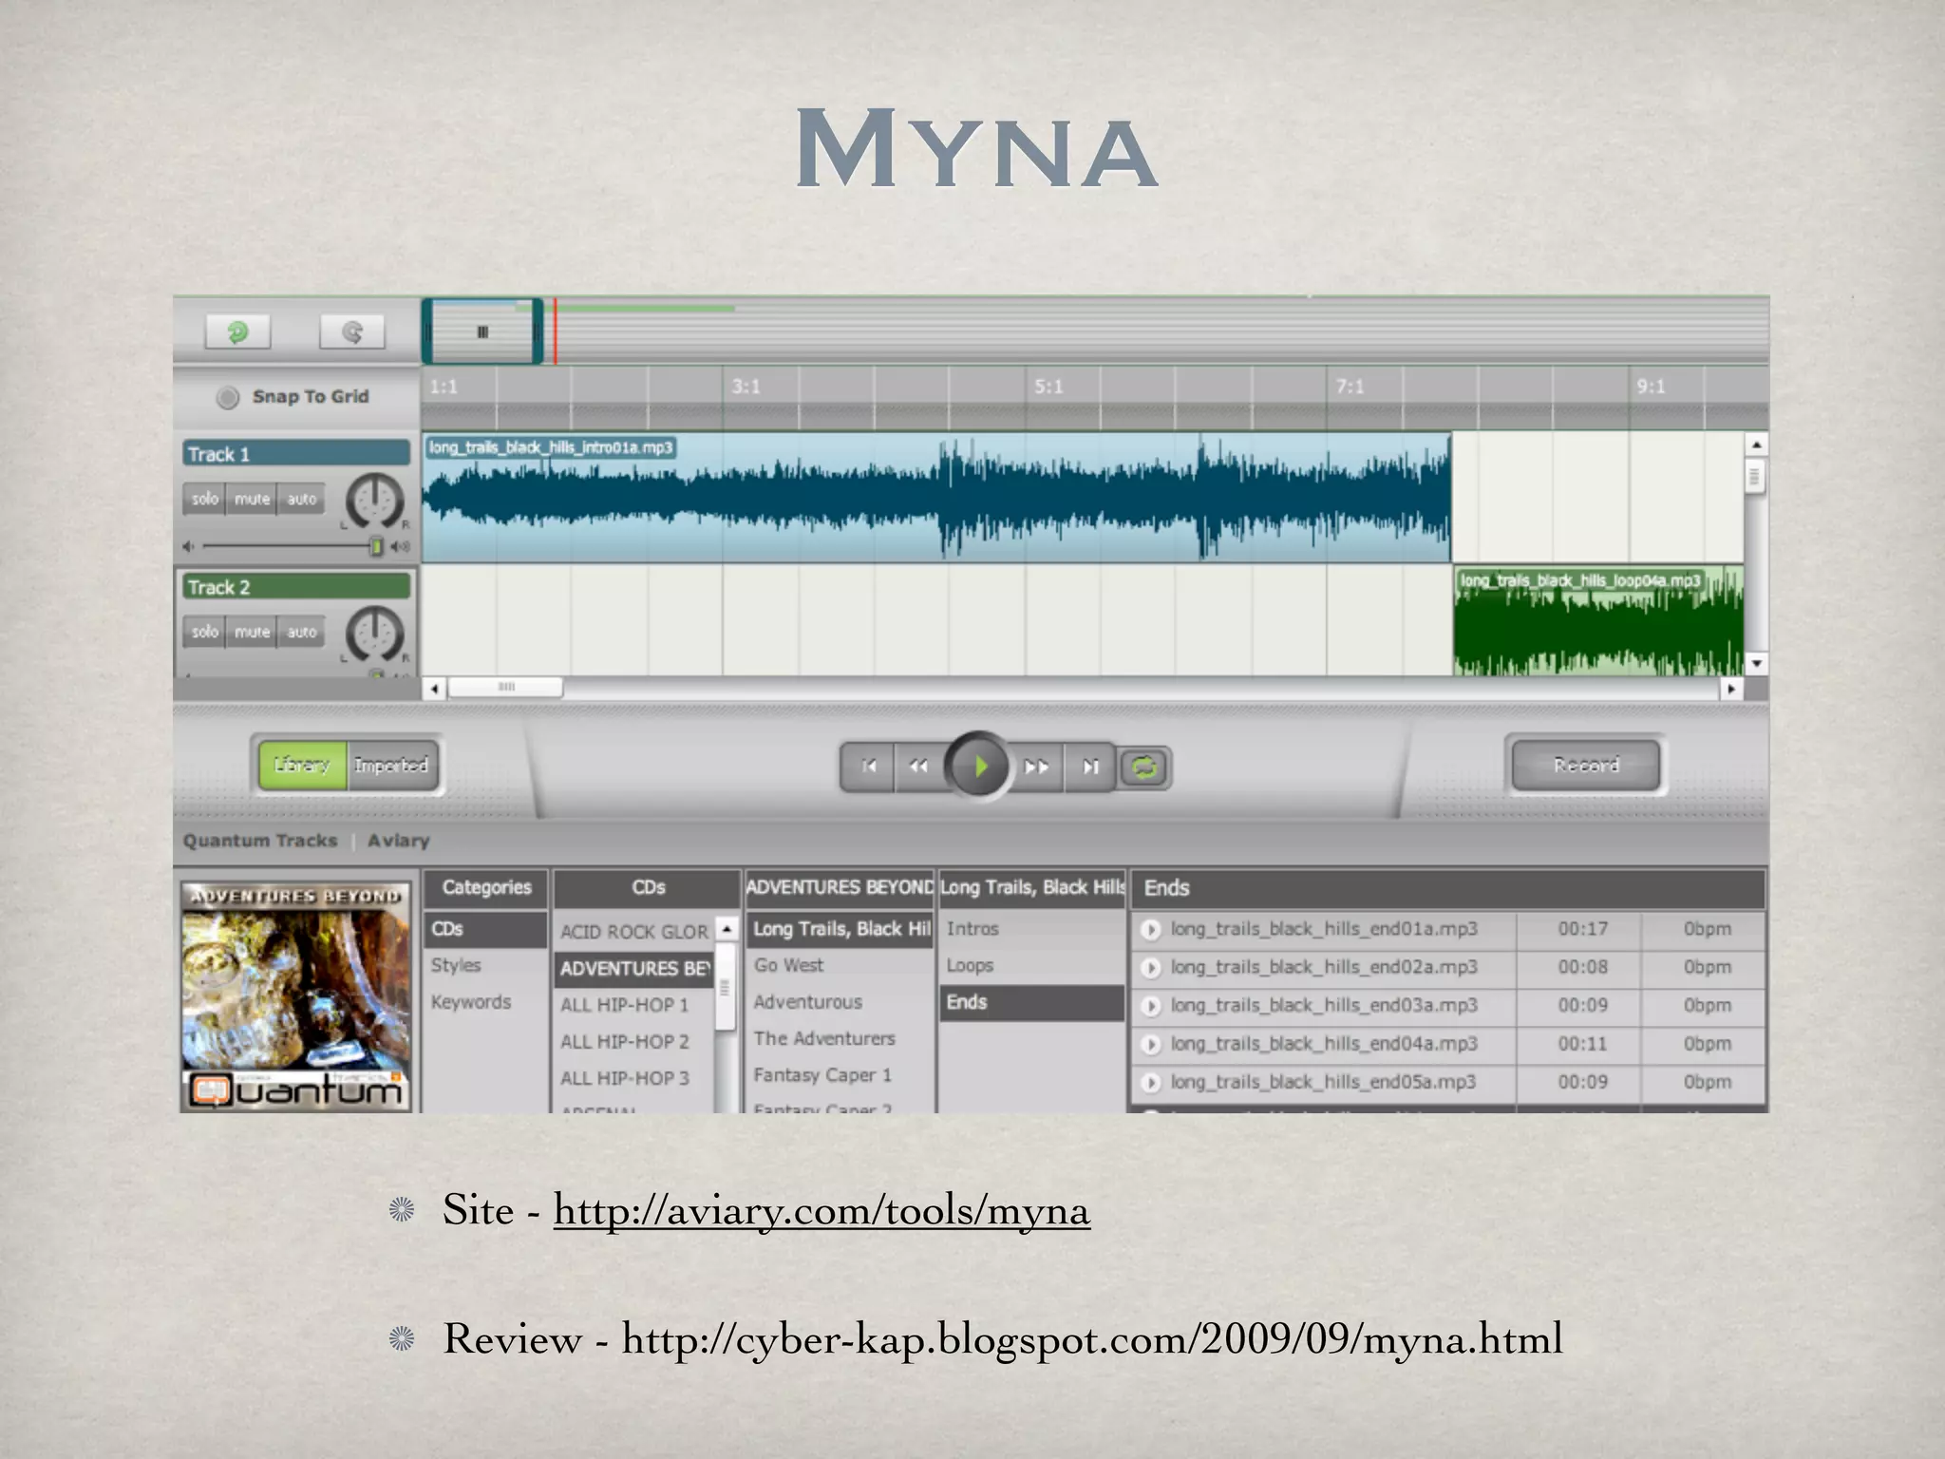Click the horizontal timeline scrollbar thumb
The width and height of the screenshot is (1945, 1459).
tap(506, 687)
